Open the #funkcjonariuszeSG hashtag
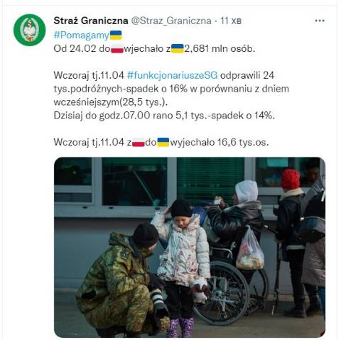The height and width of the screenshot is (340, 341). tap(172, 75)
